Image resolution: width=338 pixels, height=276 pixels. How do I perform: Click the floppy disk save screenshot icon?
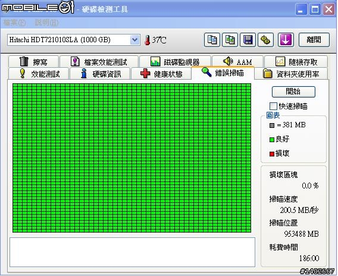pos(248,40)
